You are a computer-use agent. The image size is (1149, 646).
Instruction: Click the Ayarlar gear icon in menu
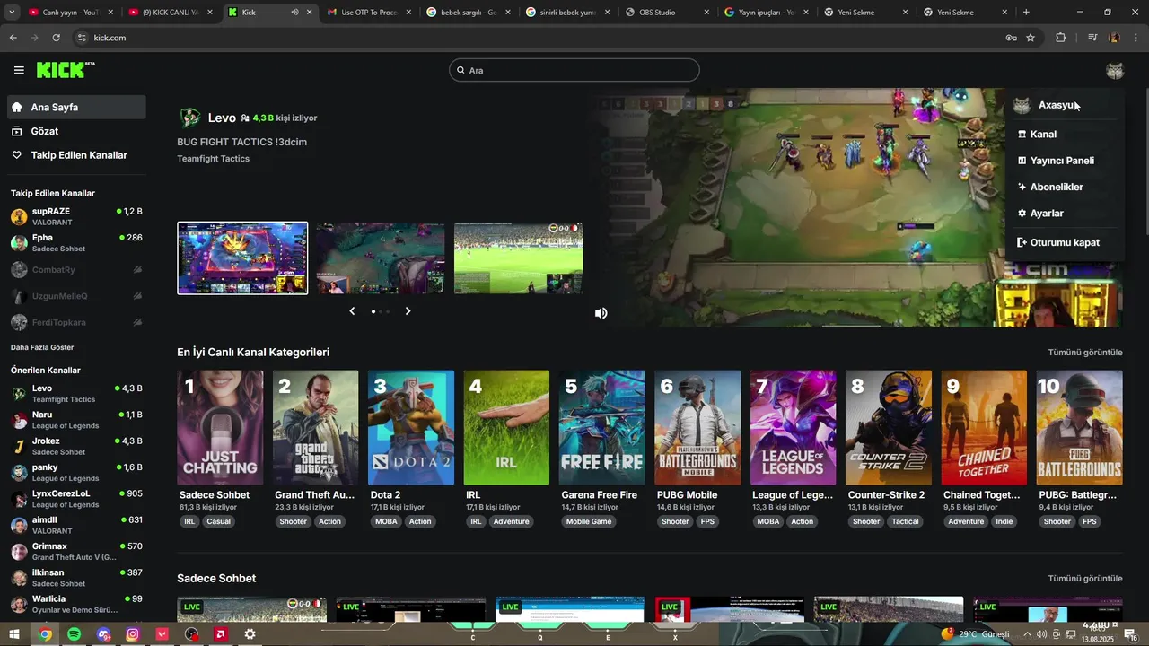(x=1022, y=214)
